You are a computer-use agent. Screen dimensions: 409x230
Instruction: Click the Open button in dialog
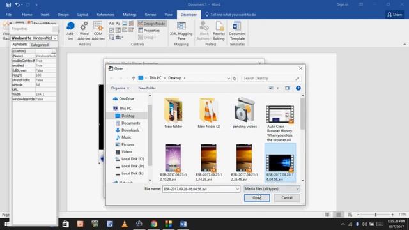257,198
